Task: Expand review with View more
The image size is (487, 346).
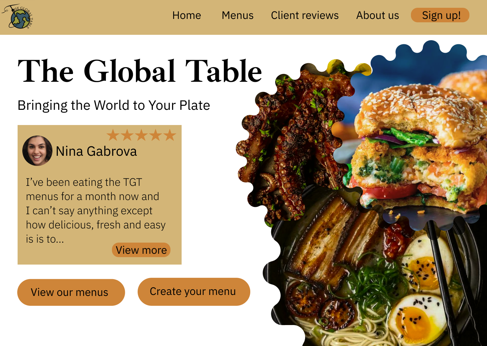Action: [141, 250]
